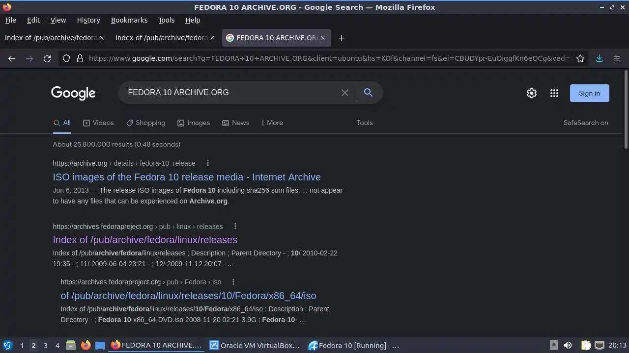Click the forward navigation arrow
Screen dimensions: 629x353
point(29,58)
